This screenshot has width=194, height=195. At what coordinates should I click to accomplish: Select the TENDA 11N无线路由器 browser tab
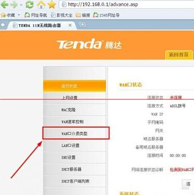coord(42,25)
